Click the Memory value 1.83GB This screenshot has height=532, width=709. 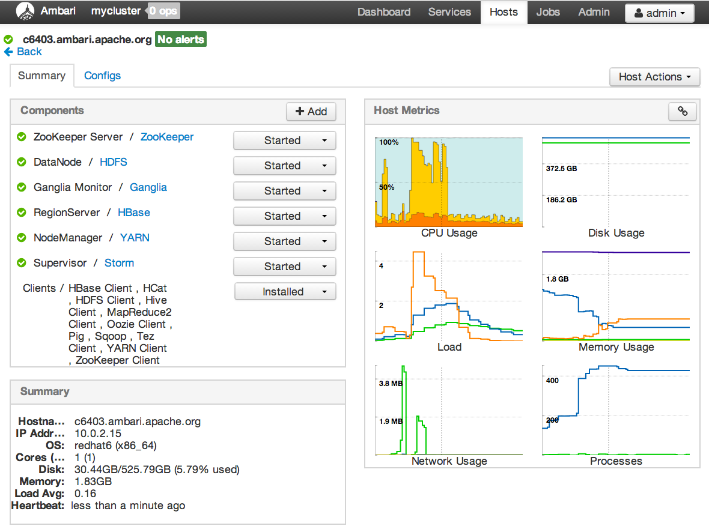click(x=93, y=482)
